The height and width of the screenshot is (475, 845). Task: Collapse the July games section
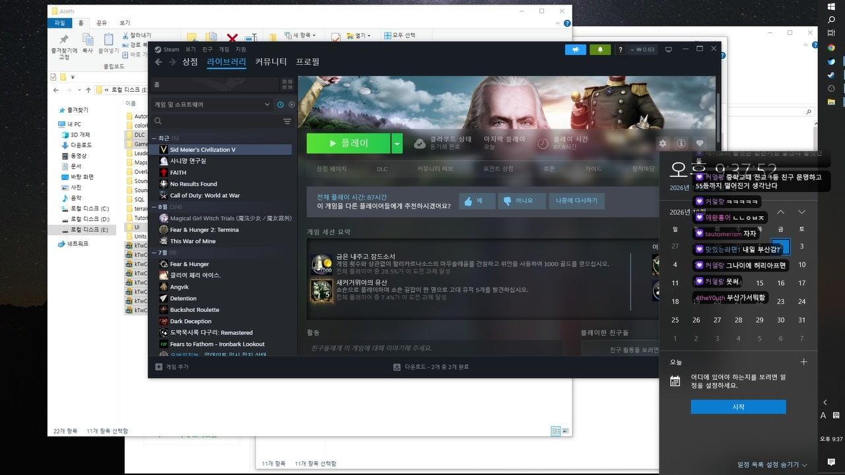click(x=154, y=253)
